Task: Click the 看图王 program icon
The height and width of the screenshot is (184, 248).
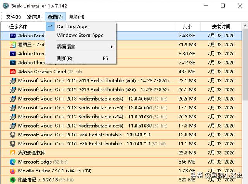Action: coord(13,45)
